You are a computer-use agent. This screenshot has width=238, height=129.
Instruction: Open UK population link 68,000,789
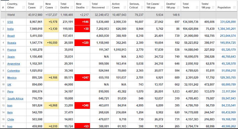229,85
